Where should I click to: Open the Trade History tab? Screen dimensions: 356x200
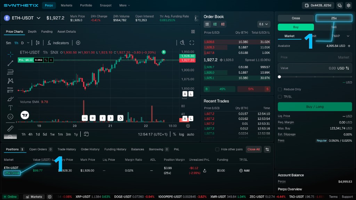pos(67,149)
